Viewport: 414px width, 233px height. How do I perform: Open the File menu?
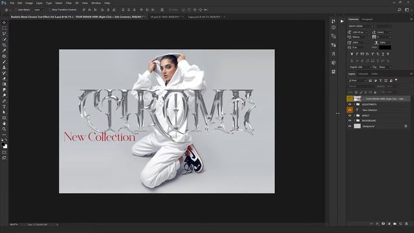12,3
